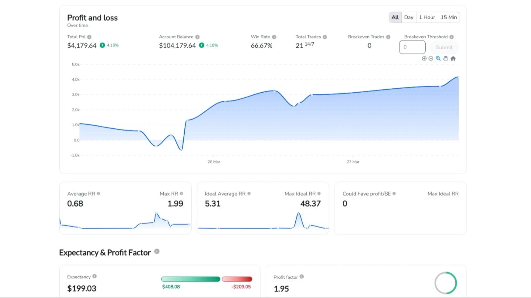Submit the breakeven threshold value
Screen dimensions: 531x298
pos(444,47)
